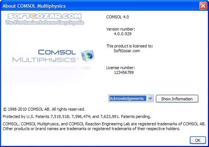Click the version number 4.0.0.929
The height and width of the screenshot is (147, 209).
pos(122,34)
